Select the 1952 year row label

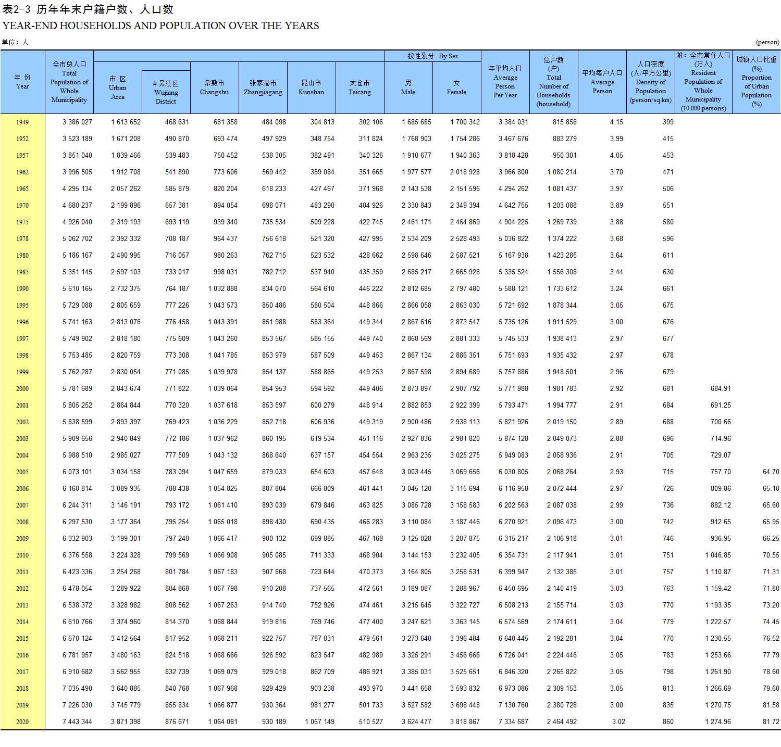22,139
